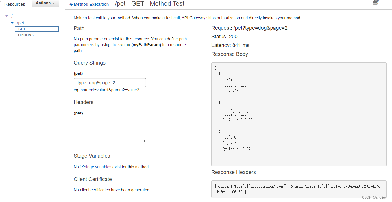Click the "id": 4 line
The image size is (392, 202).
(x=230, y=80)
